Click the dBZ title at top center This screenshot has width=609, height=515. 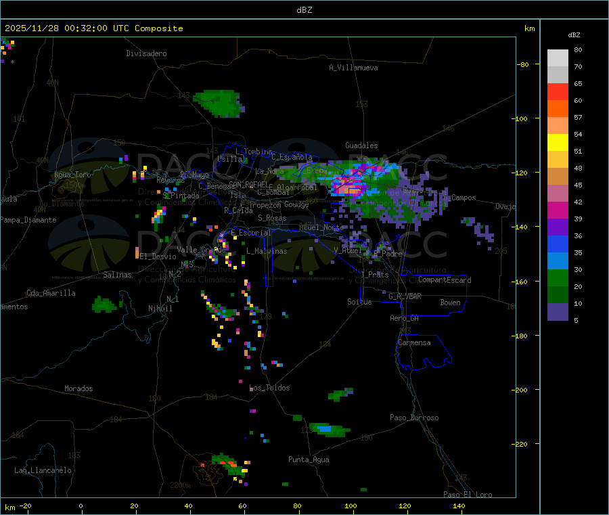pos(304,9)
